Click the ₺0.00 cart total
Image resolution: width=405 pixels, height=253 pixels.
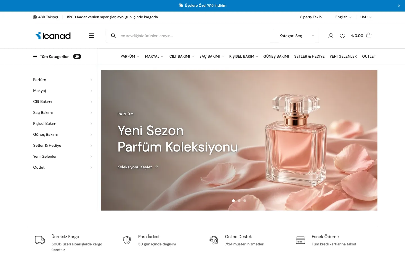point(357,36)
